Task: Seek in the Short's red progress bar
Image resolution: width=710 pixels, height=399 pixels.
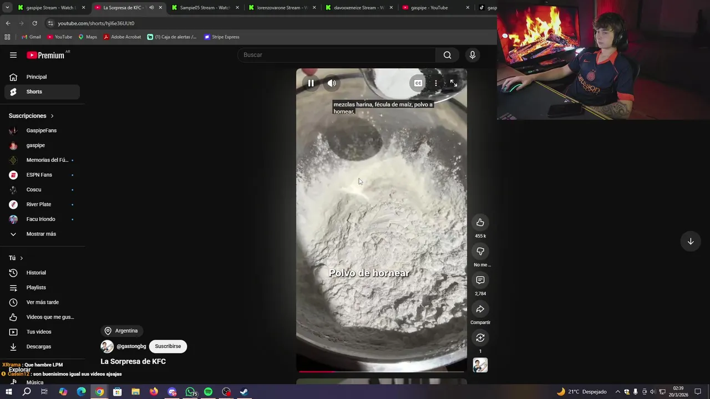Action: coord(382,371)
